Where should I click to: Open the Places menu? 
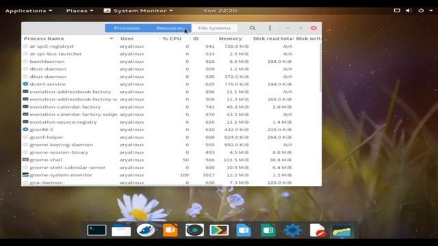79,11
